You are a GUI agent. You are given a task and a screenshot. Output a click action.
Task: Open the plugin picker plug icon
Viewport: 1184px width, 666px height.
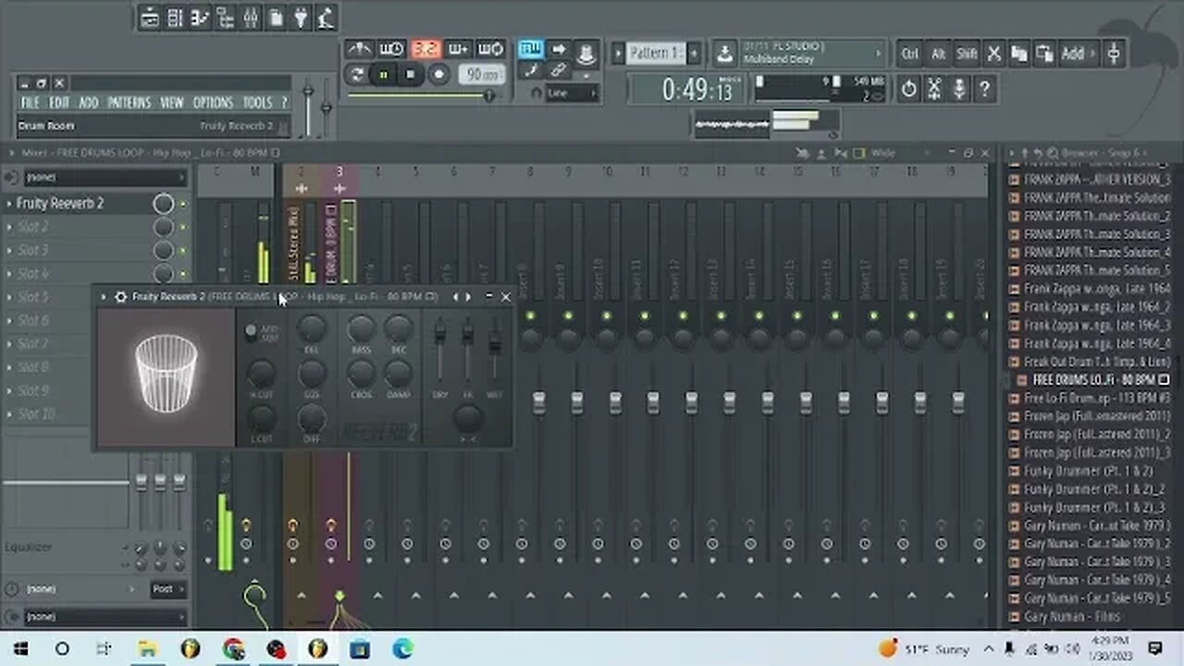[x=301, y=18]
